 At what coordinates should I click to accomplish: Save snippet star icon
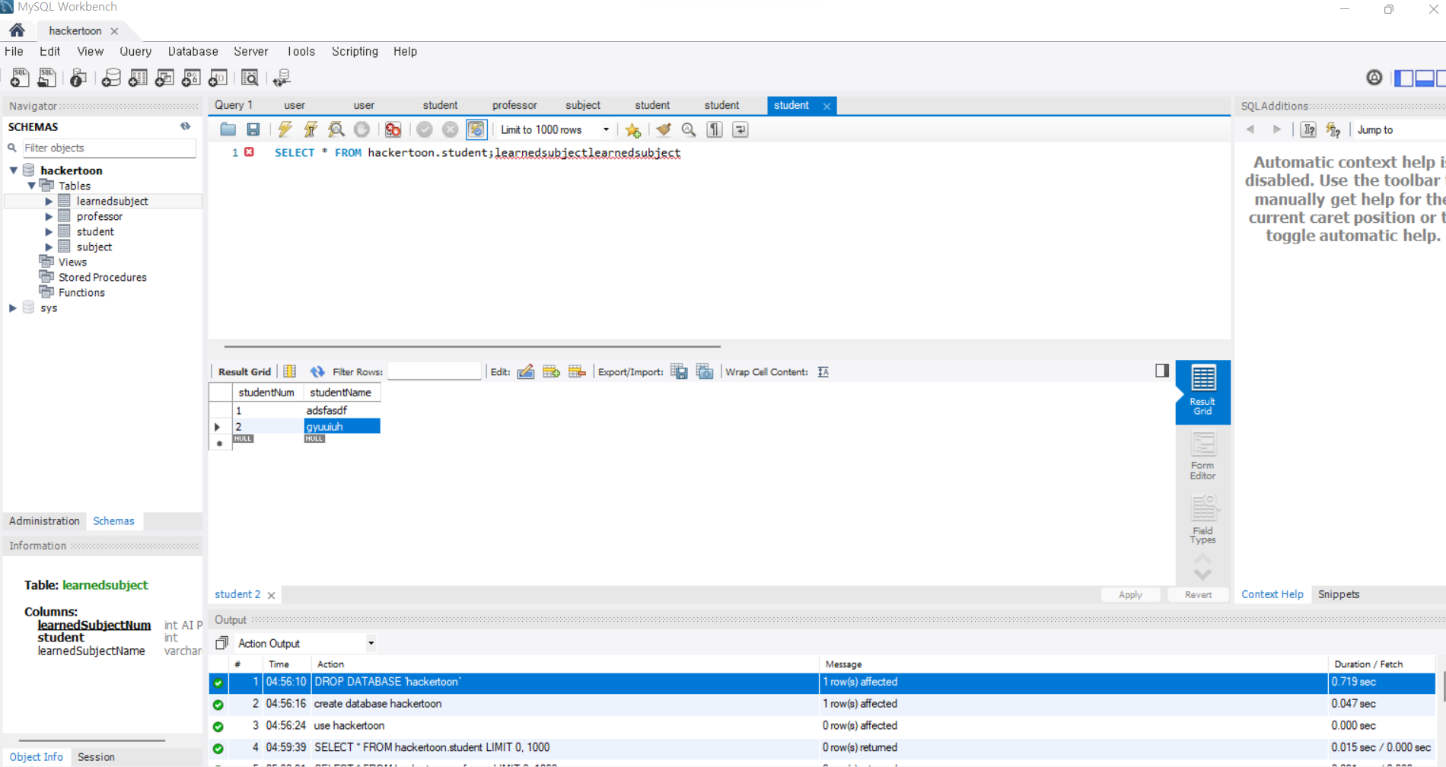(632, 130)
